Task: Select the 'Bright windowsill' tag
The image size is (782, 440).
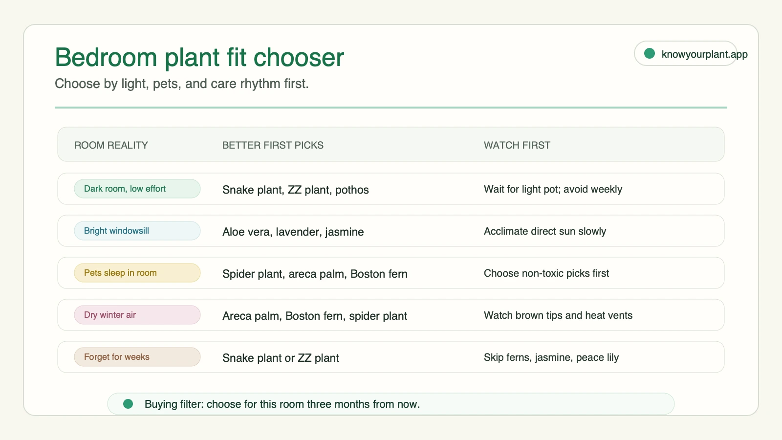Action: pos(137,231)
